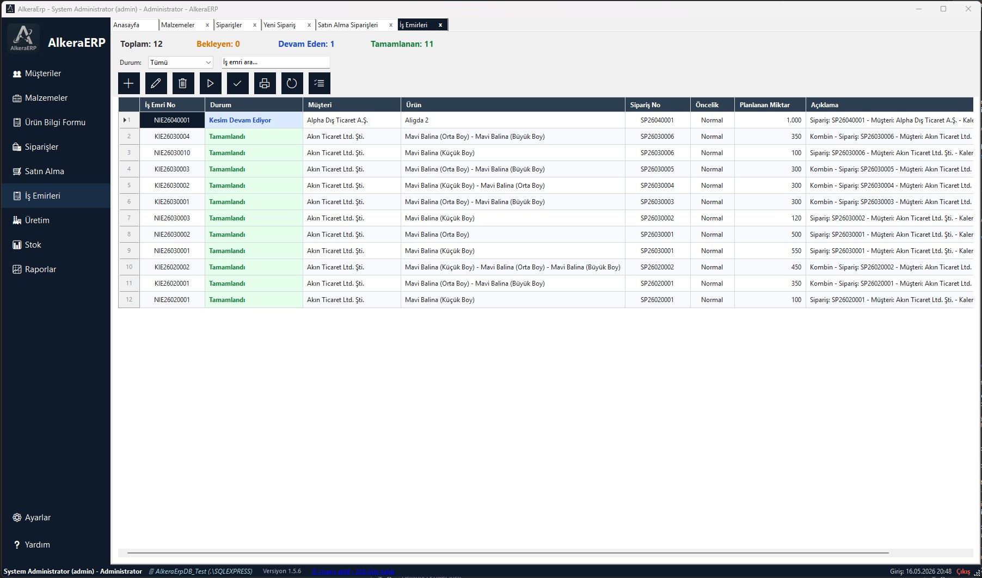Close the Satın Alma Siparişleri tab

tap(391, 25)
